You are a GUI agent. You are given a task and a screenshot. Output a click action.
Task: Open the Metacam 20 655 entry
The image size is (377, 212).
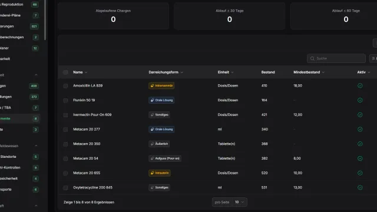click(x=87, y=173)
